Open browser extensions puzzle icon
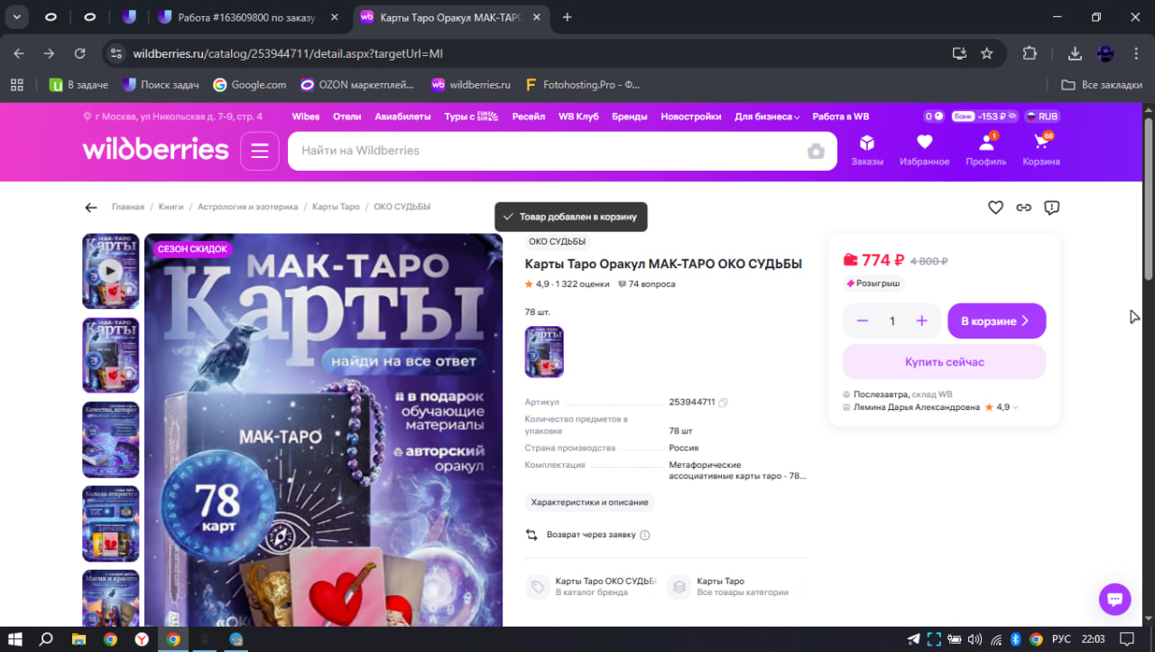The image size is (1155, 652). point(1030,53)
